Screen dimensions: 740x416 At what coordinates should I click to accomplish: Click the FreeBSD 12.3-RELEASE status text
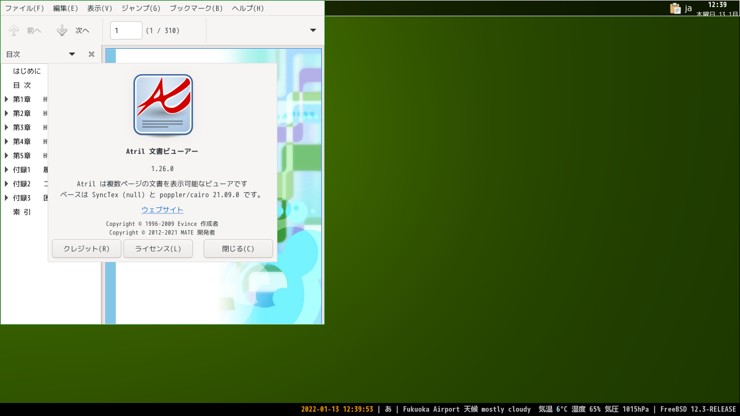[698, 409]
